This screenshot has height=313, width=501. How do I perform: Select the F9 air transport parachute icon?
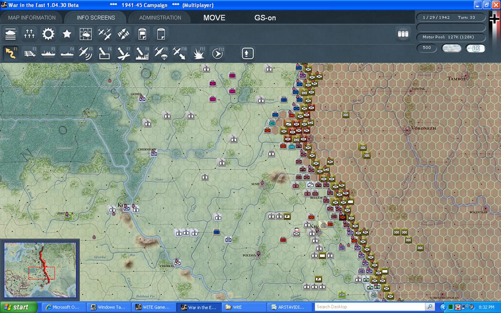point(161,53)
